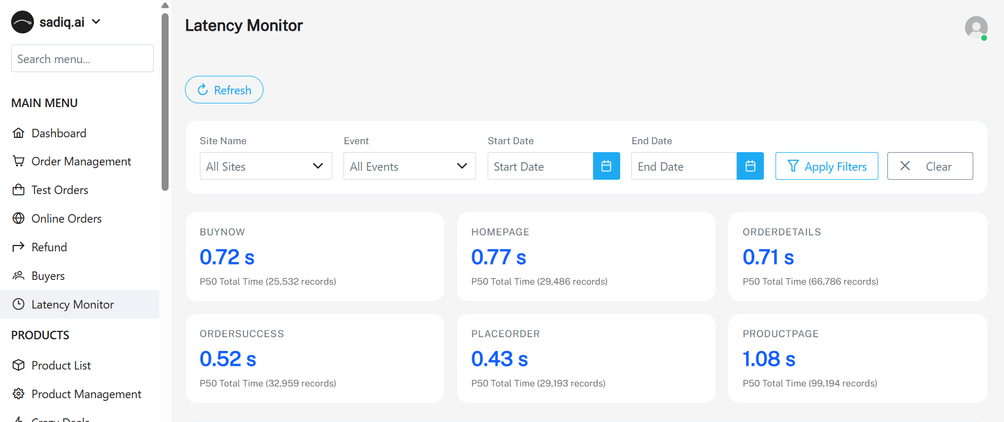Click the Product List box icon
Image resolution: width=1004 pixels, height=422 pixels.
click(x=19, y=365)
